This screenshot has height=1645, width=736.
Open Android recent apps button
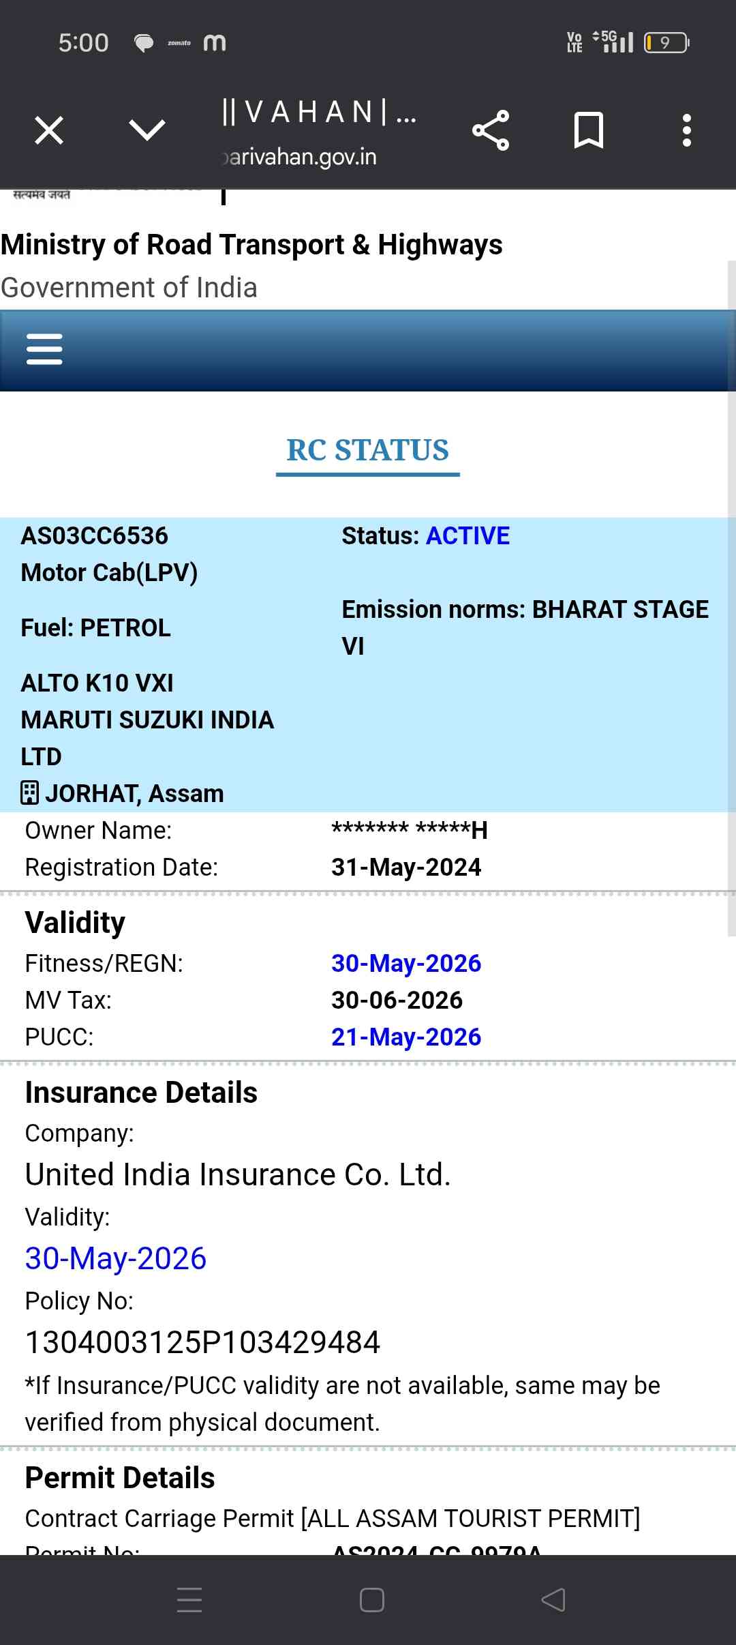(x=189, y=1599)
